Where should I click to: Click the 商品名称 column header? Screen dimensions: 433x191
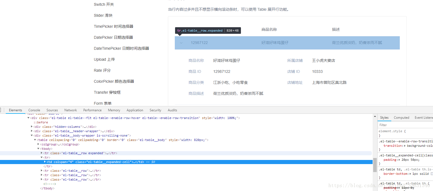coord(269,29)
